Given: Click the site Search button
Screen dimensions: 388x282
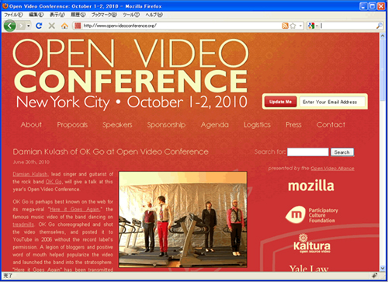Looking at the screenshot, I should click(342, 152).
